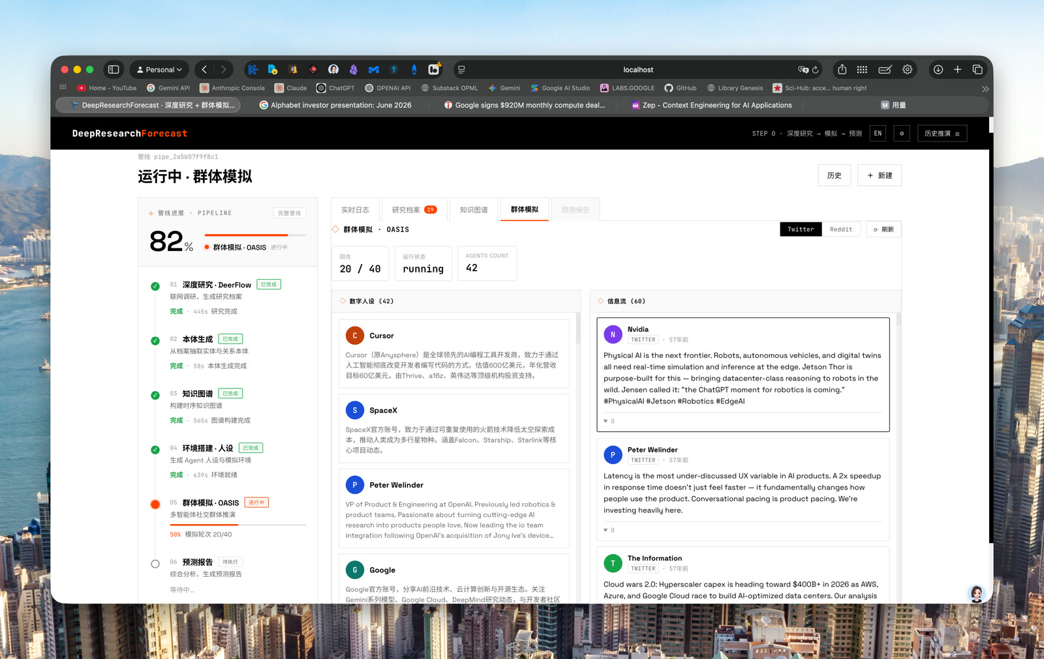Reload the localhost page

click(816, 70)
